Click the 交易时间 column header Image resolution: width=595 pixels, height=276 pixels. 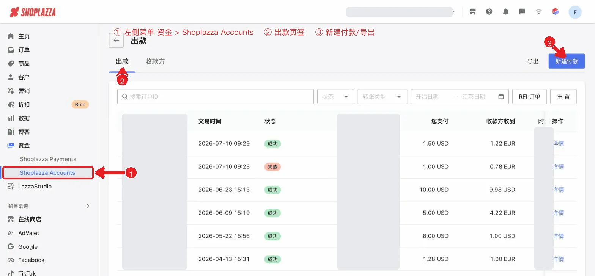point(210,121)
